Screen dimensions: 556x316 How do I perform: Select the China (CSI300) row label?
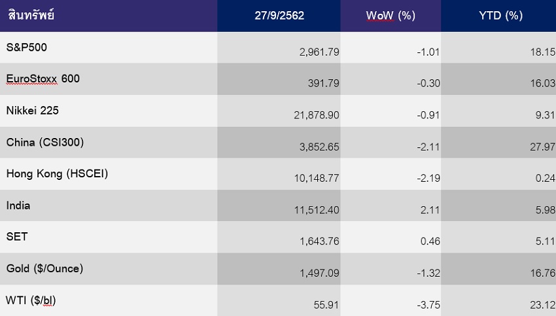[x=45, y=142]
